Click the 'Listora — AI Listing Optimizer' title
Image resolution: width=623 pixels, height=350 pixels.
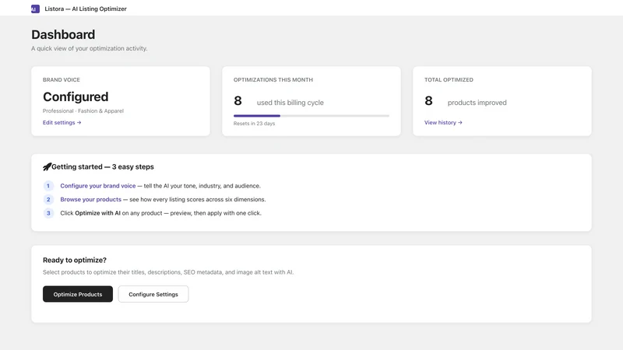86,9
